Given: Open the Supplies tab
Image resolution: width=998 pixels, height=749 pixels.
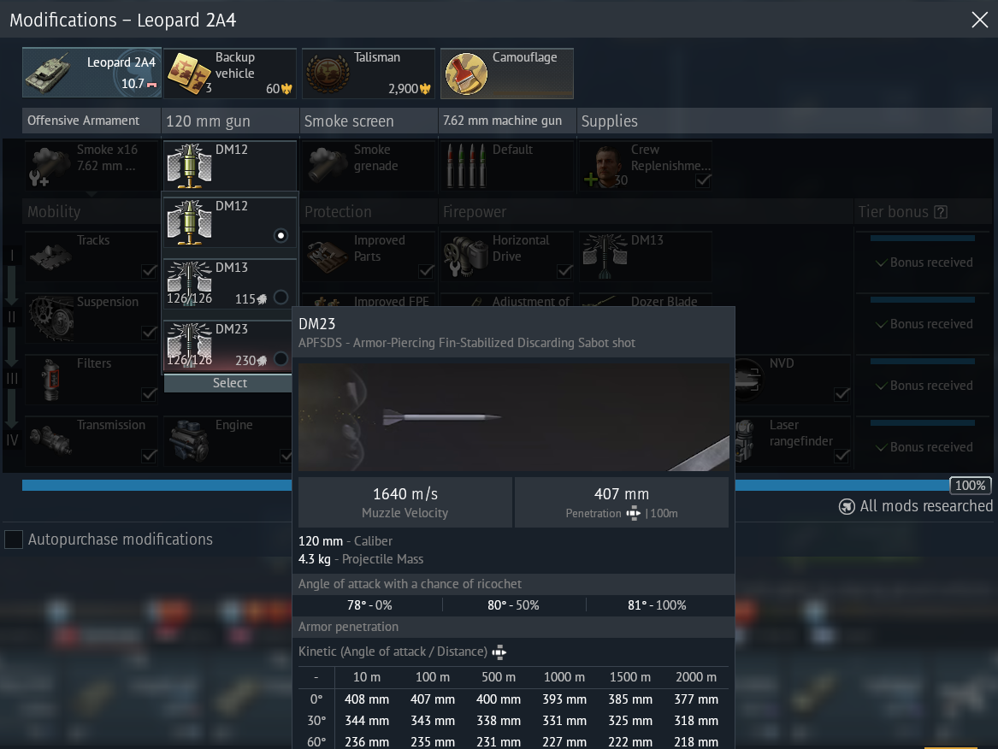Looking at the screenshot, I should [784, 121].
